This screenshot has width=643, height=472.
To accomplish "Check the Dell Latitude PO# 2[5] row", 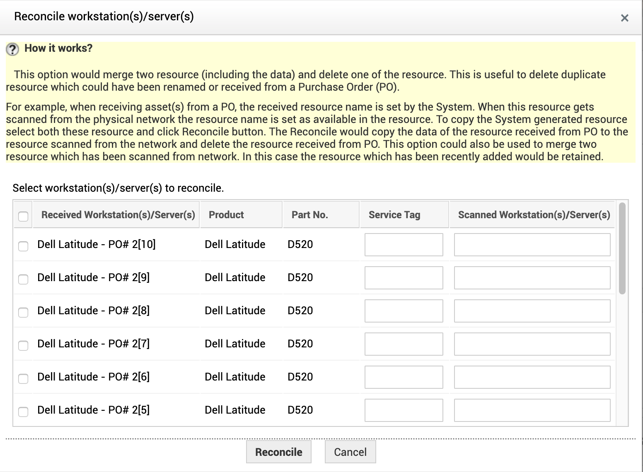I will click(23, 412).
